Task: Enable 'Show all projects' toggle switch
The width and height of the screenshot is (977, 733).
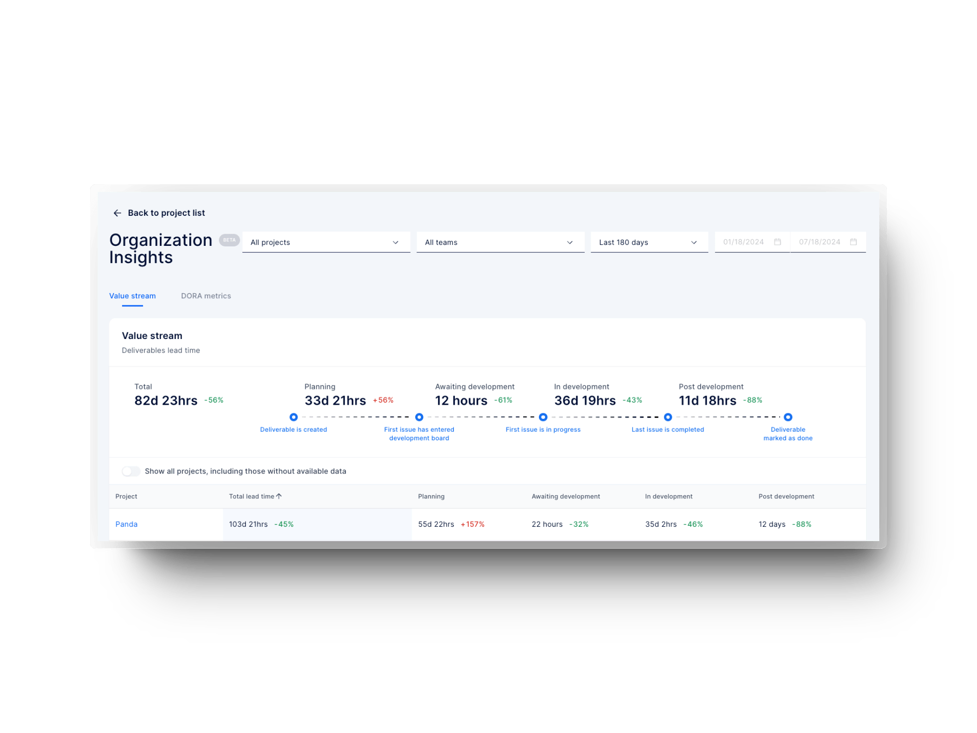Action: 131,471
